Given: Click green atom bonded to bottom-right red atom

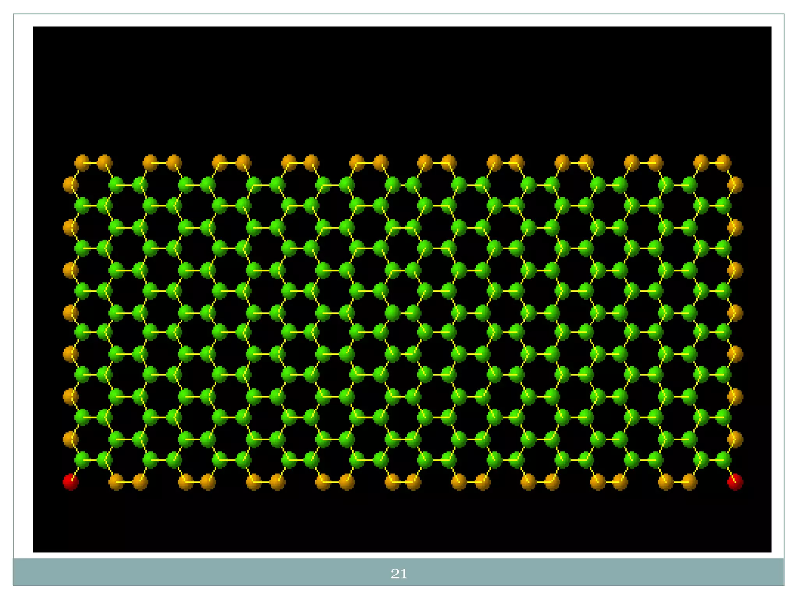Looking at the screenshot, I should pos(724,460).
